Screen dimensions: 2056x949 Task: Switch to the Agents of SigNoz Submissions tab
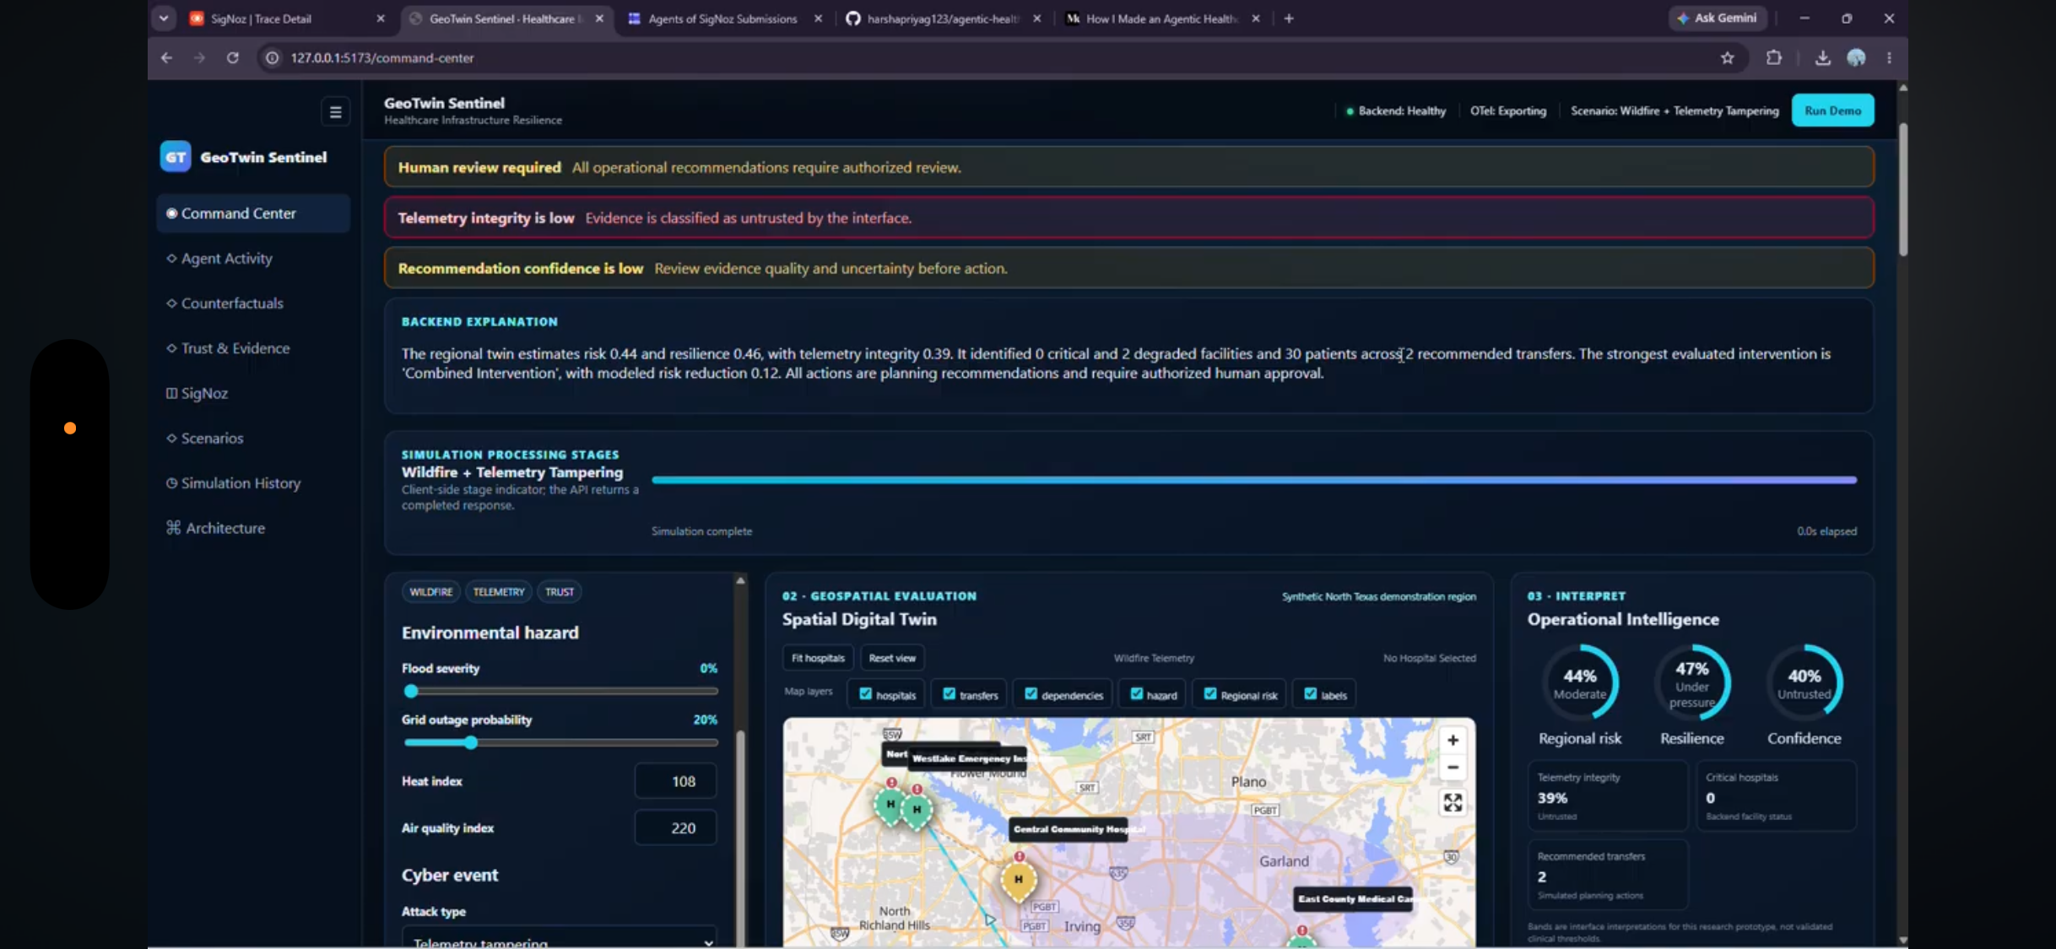[724, 19]
